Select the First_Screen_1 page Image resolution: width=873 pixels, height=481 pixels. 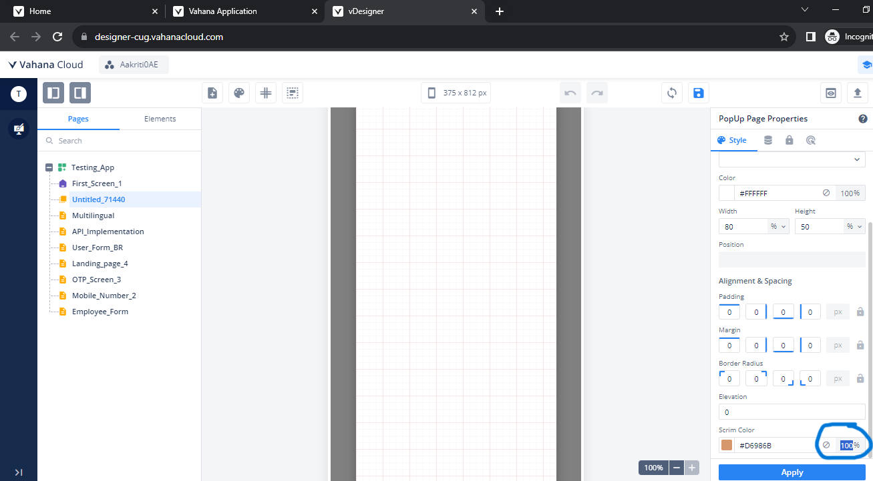pos(97,183)
